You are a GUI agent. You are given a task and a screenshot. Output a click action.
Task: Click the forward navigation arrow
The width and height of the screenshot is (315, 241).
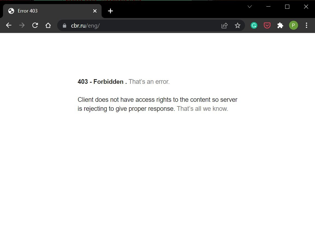22,25
